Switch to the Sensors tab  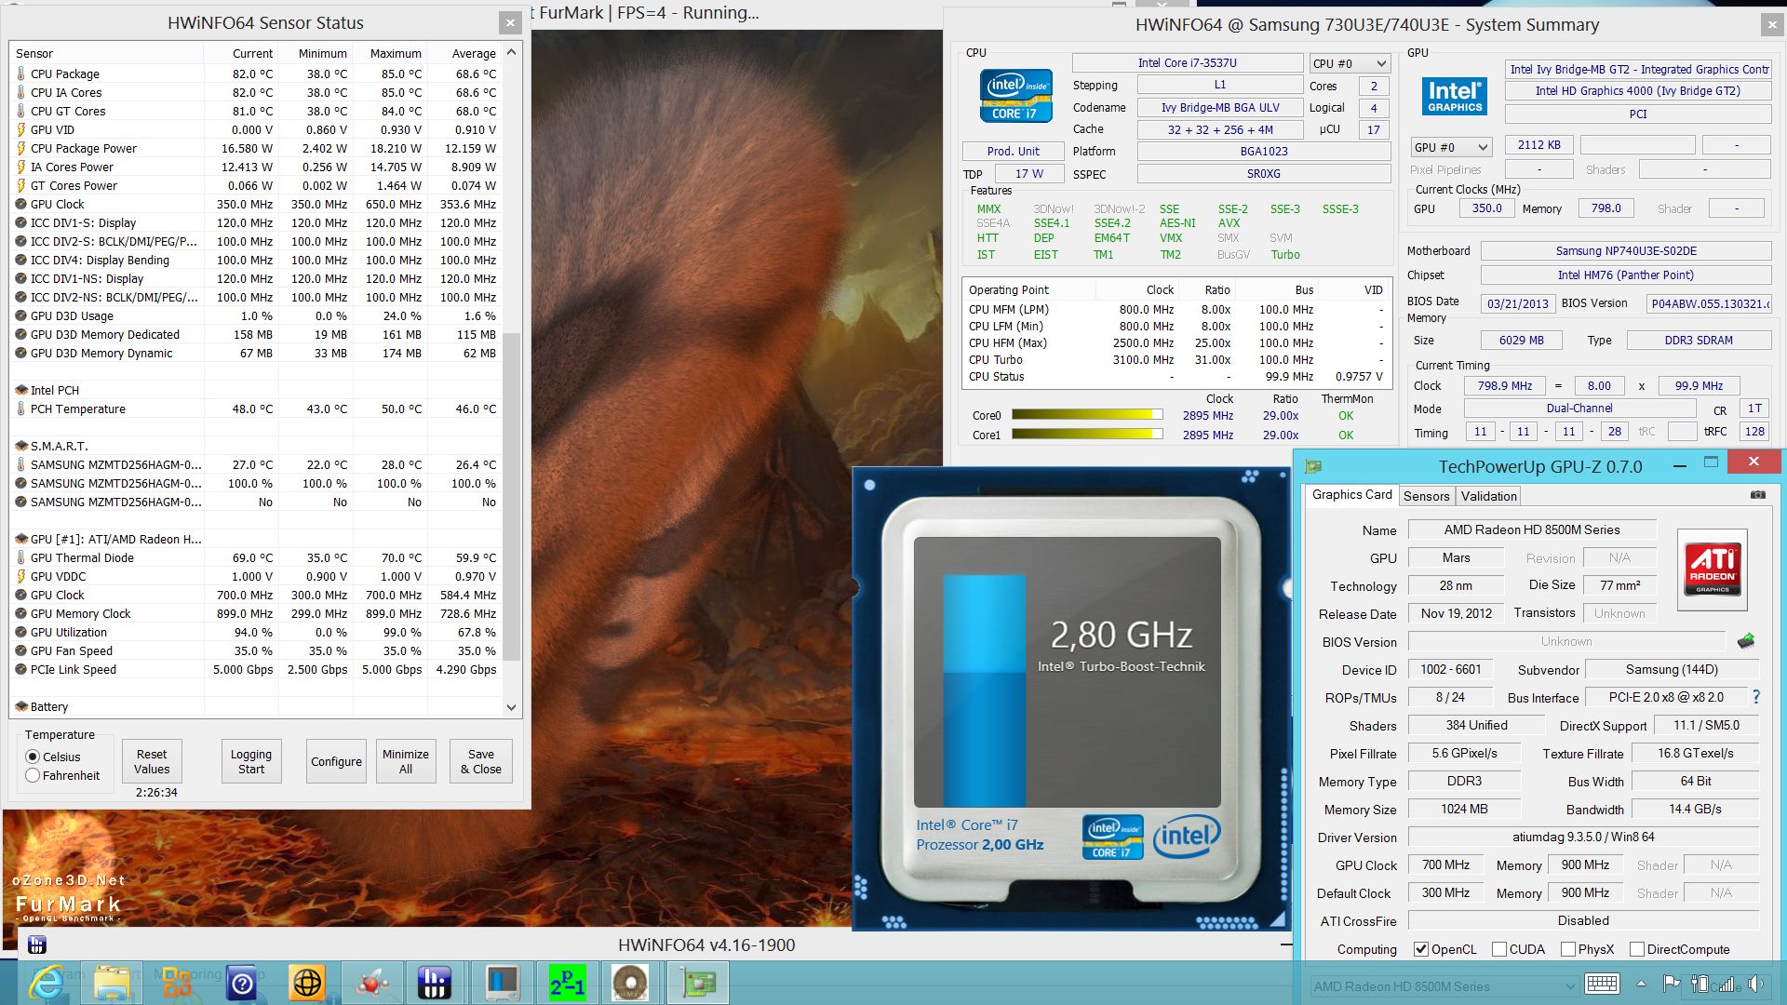1426,496
